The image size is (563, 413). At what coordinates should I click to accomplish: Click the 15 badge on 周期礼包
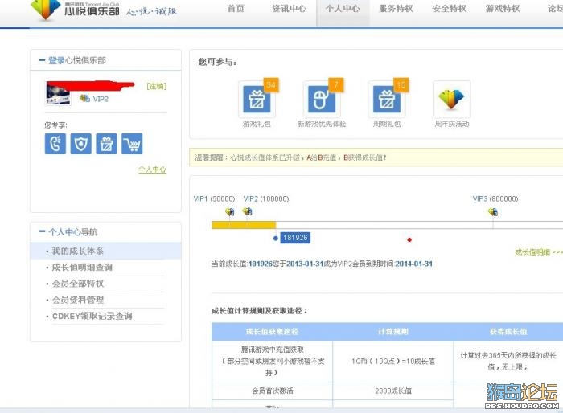pyautogui.click(x=401, y=85)
